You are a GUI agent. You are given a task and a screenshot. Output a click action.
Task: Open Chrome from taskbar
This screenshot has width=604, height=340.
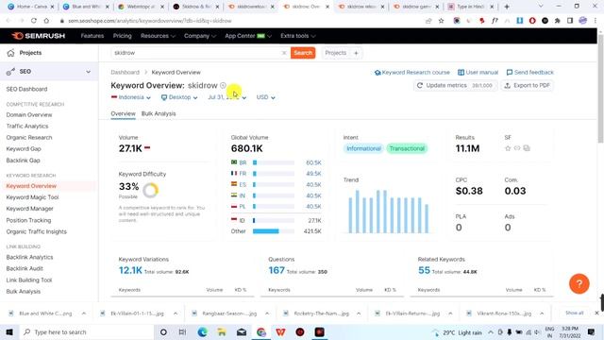(261, 331)
